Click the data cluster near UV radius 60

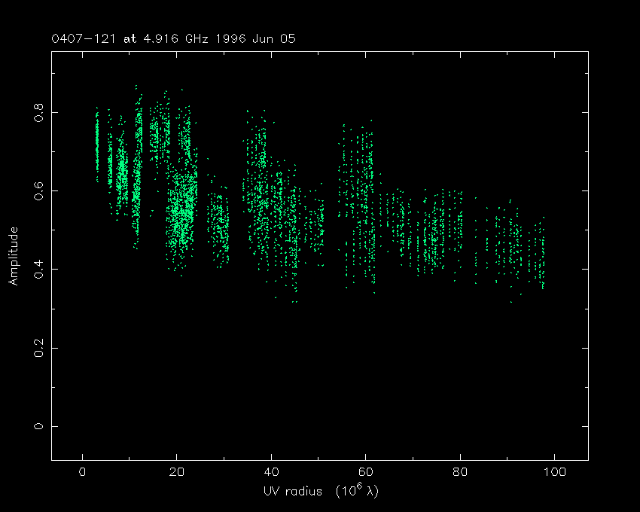pos(366,203)
